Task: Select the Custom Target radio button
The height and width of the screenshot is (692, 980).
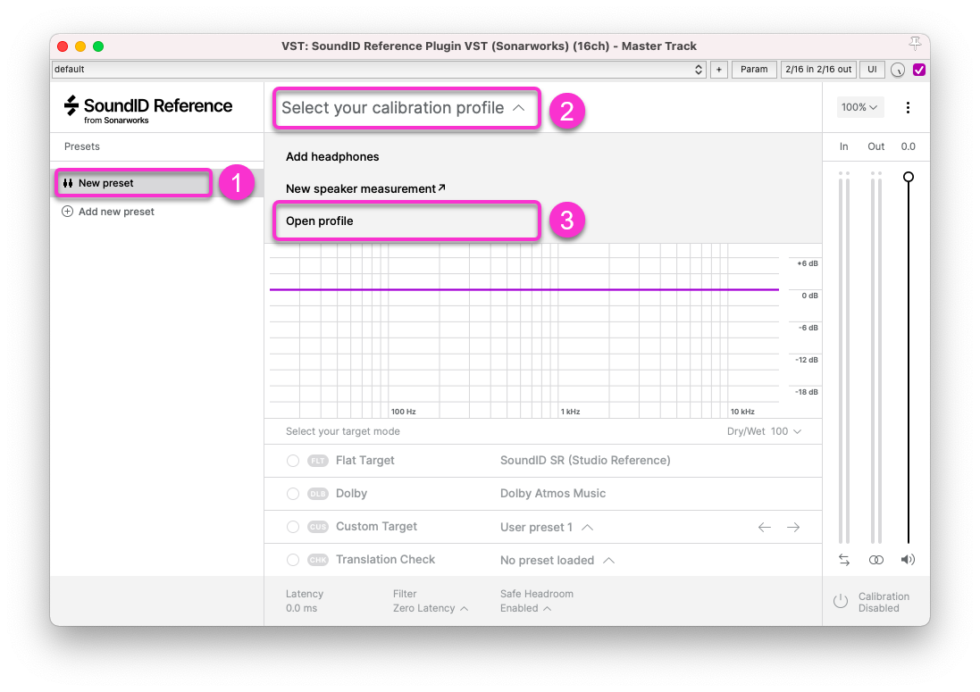Action: (x=292, y=527)
